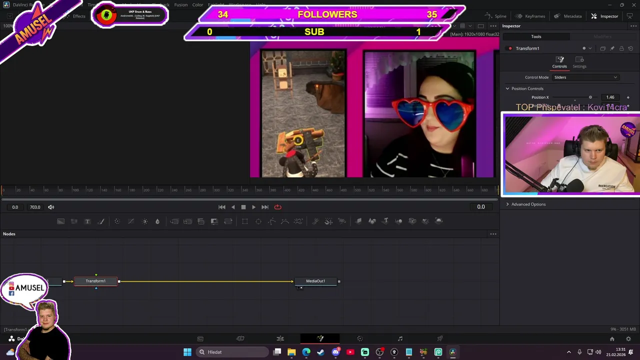Toggle audio mute speaker icon
The height and width of the screenshot is (360, 640).
click(x=51, y=207)
